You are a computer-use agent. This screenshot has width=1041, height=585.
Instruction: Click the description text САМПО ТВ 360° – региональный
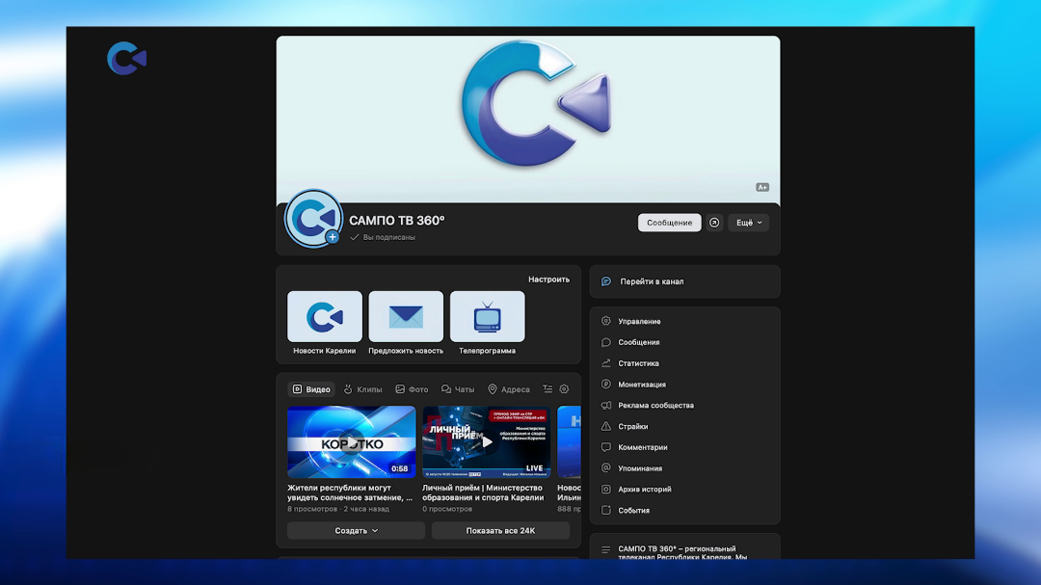(682, 552)
